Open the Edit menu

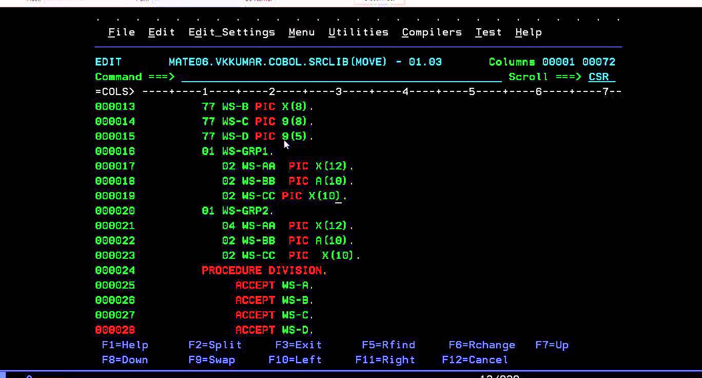click(x=161, y=32)
